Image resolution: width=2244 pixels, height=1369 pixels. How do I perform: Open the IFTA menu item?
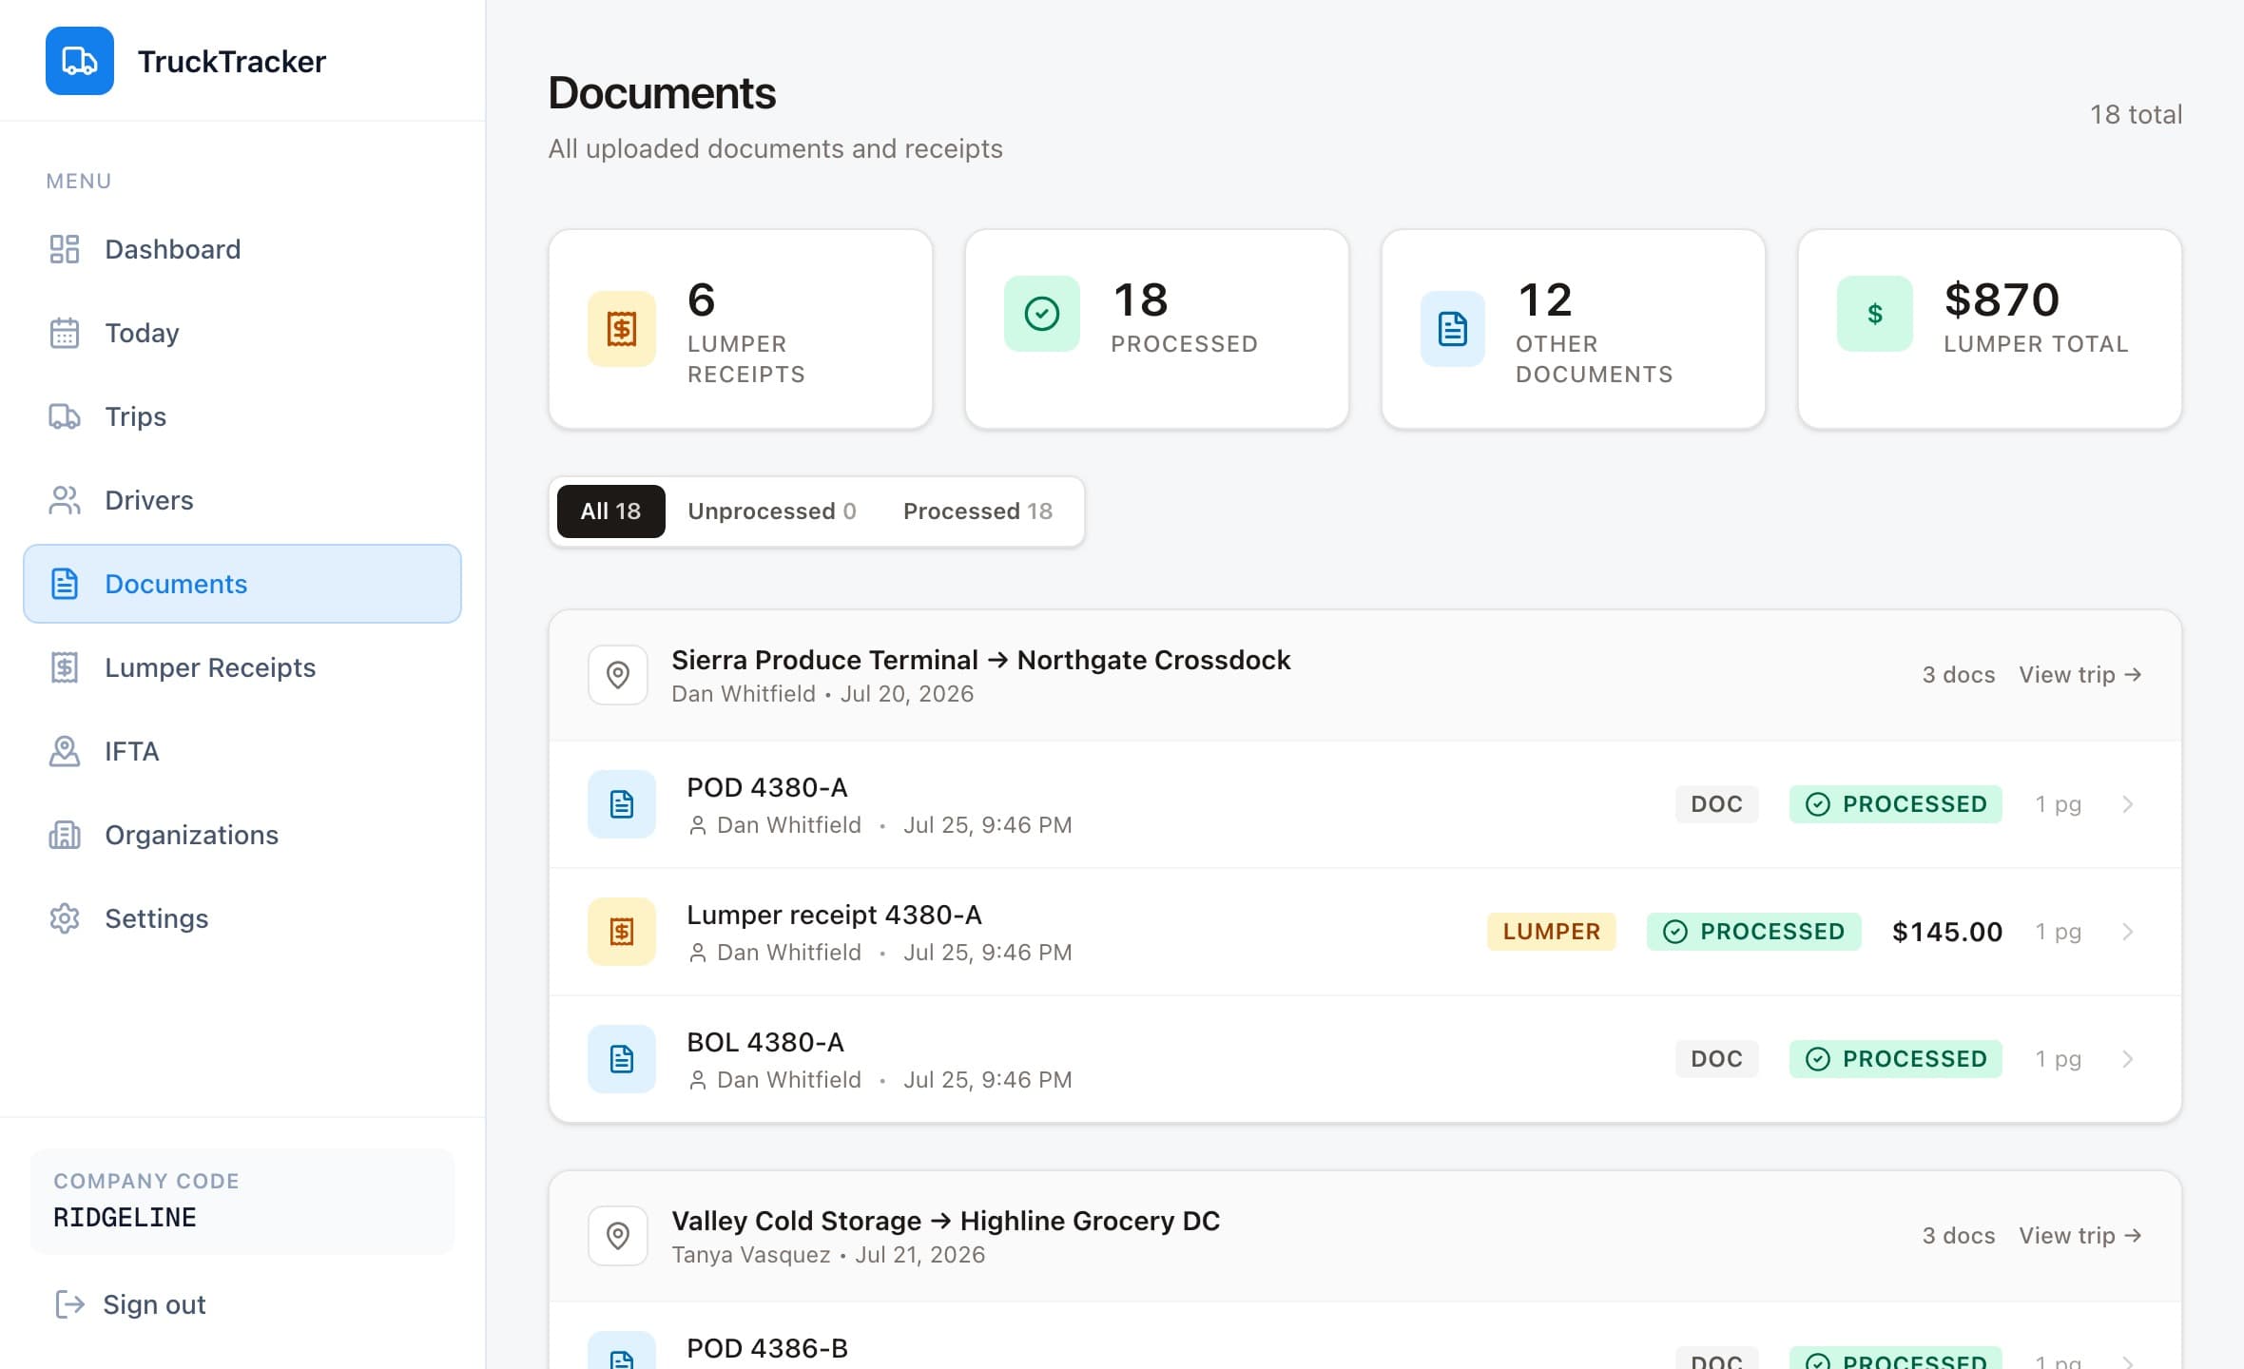pos(242,751)
